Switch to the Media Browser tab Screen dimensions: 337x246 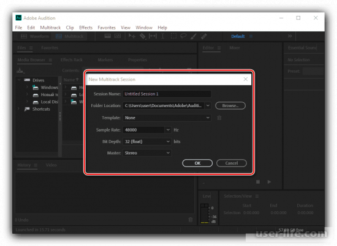coord(31,60)
